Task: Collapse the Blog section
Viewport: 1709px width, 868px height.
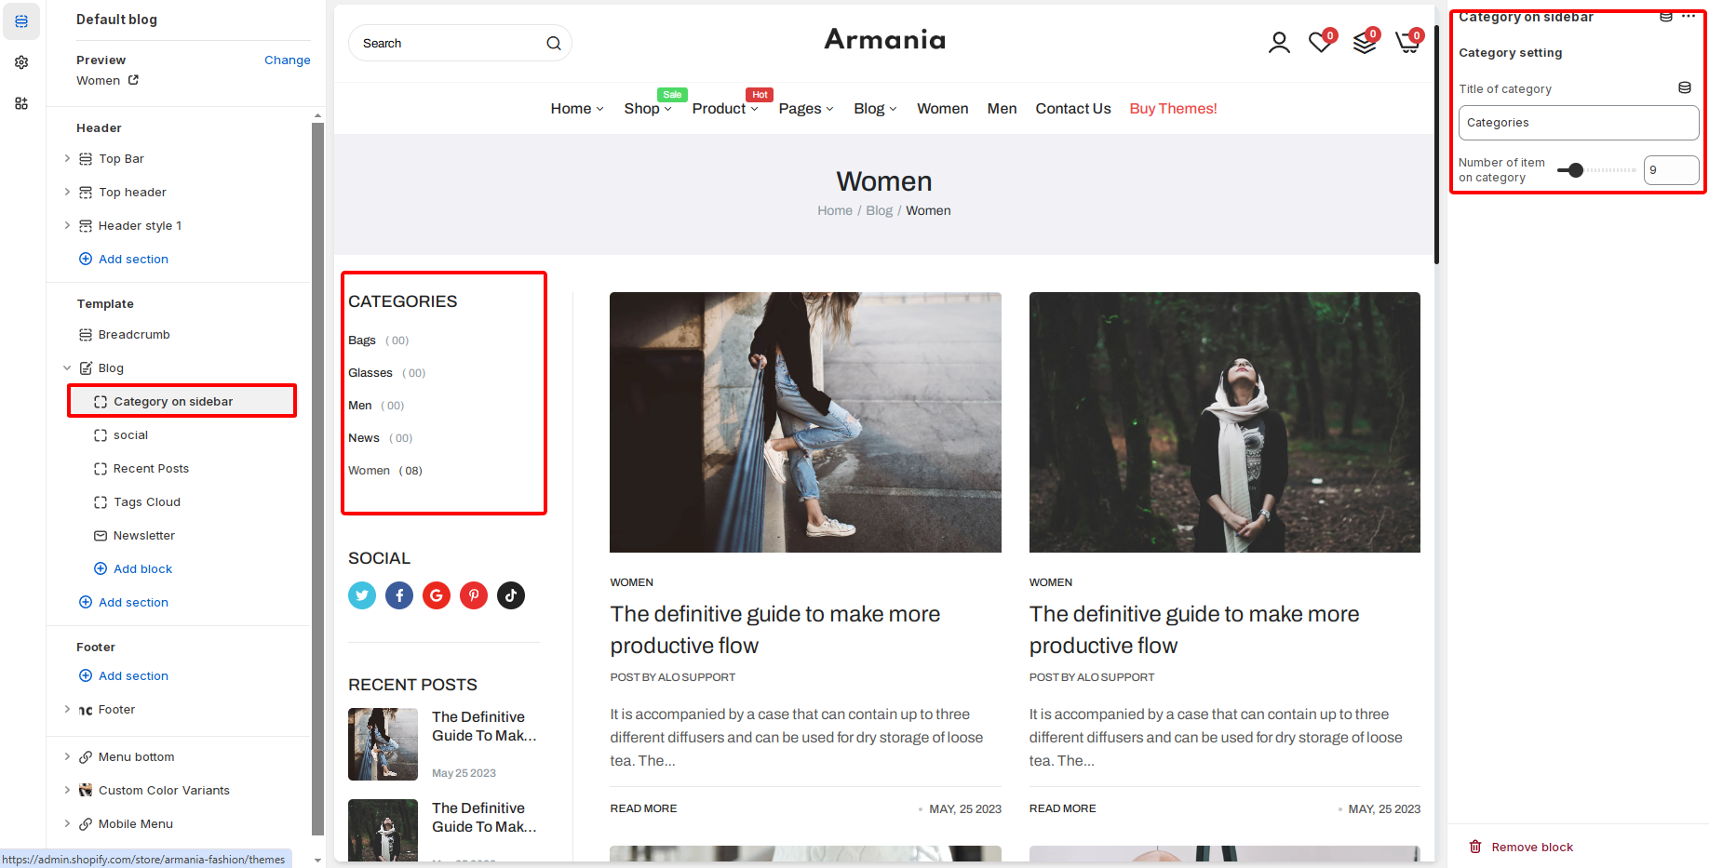Action: (x=67, y=368)
